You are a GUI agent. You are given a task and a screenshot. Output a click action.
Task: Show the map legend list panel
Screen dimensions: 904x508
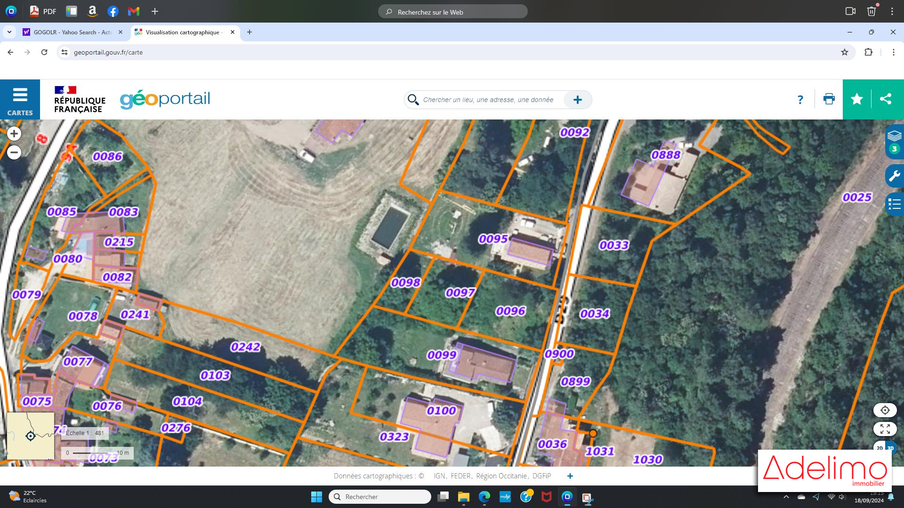tap(894, 204)
